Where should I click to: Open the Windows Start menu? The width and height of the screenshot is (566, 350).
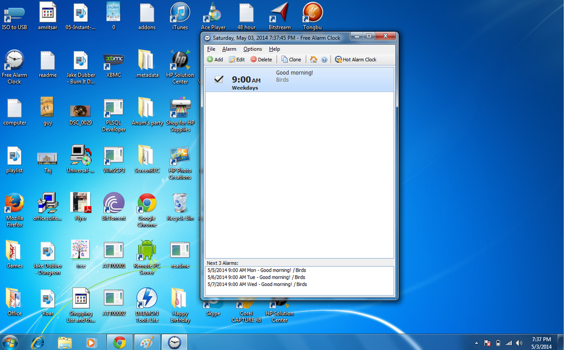point(10,342)
